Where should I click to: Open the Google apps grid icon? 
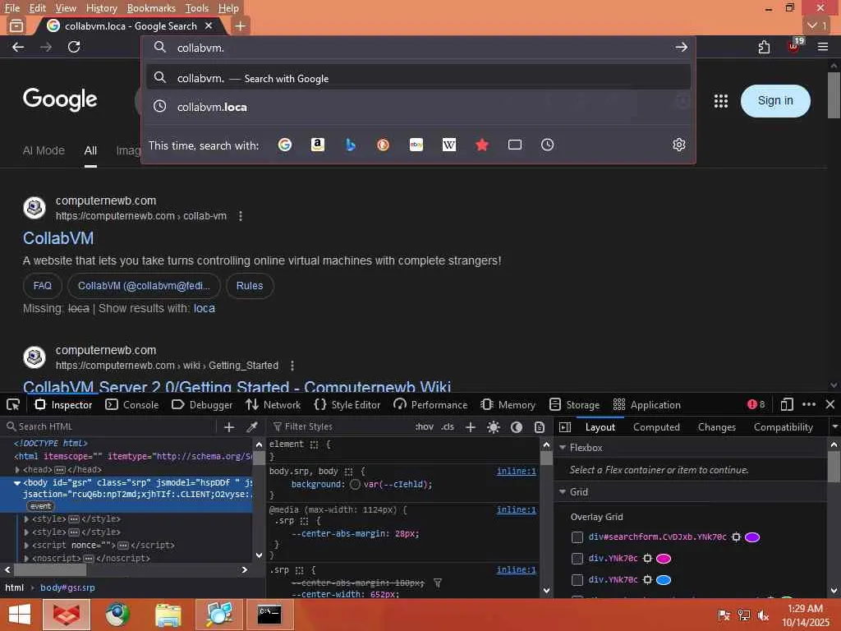coord(721,101)
